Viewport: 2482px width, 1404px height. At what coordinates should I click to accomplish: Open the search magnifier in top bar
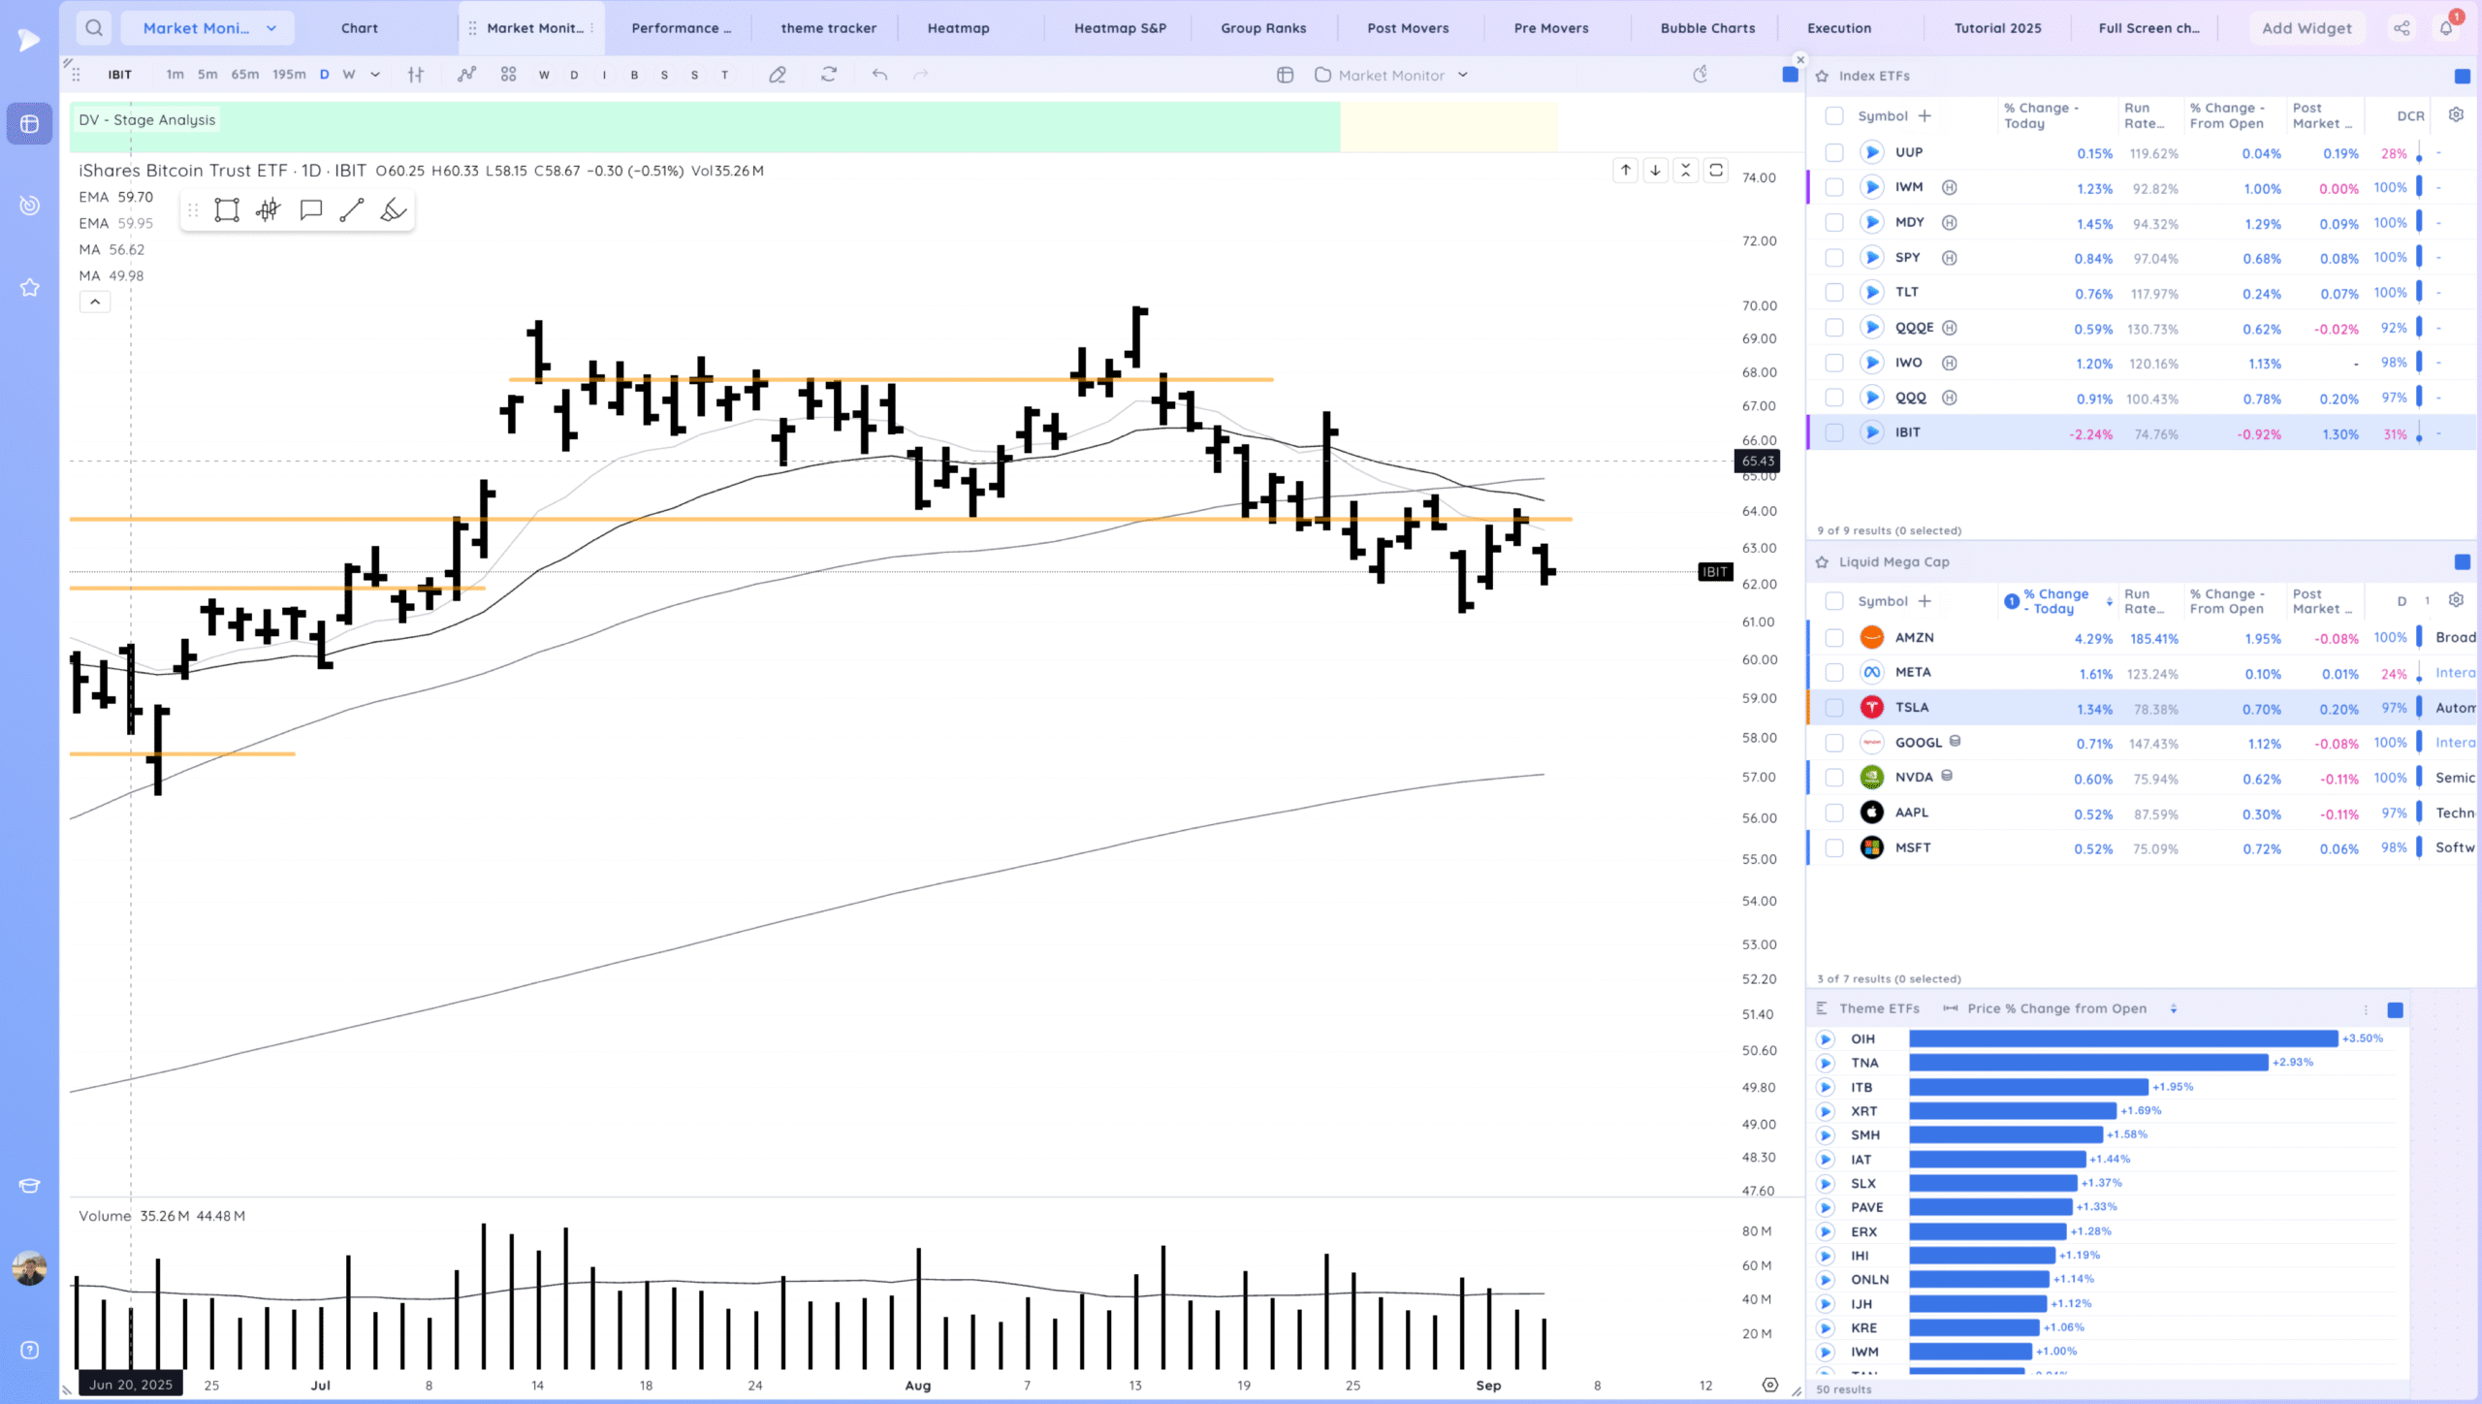[x=93, y=28]
